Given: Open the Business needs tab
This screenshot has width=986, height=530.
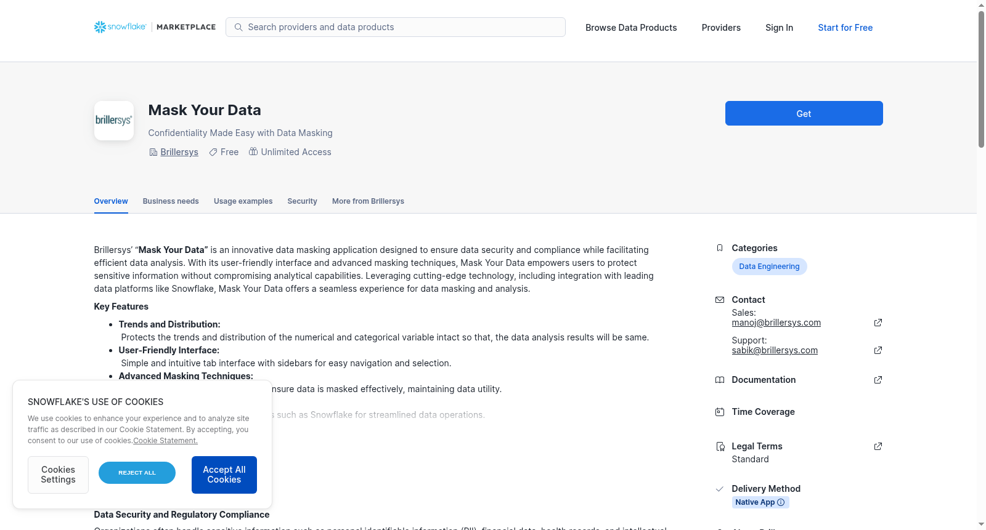Looking at the screenshot, I should pos(171,201).
